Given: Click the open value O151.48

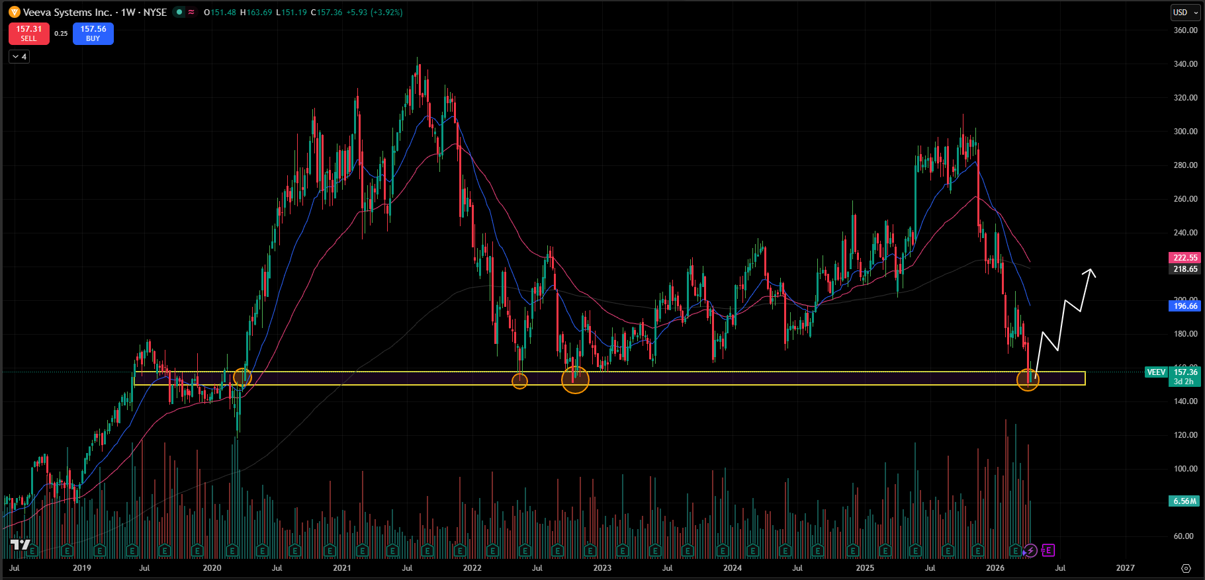Looking at the screenshot, I should (x=220, y=12).
